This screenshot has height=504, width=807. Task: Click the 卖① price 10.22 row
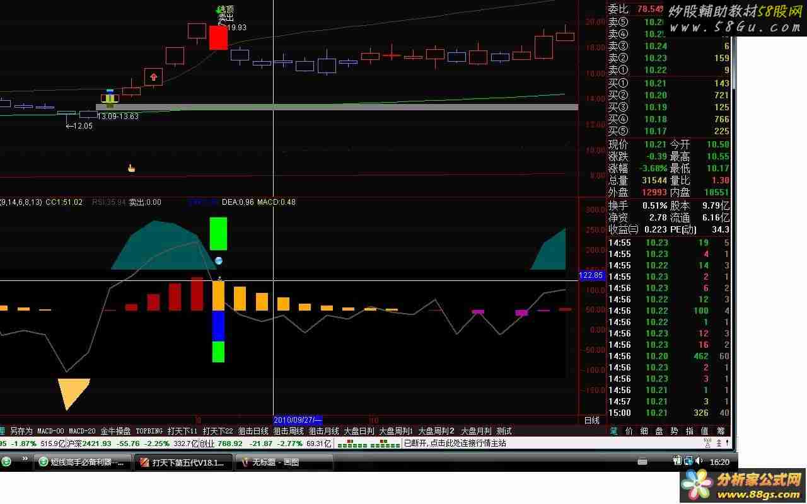tap(668, 70)
